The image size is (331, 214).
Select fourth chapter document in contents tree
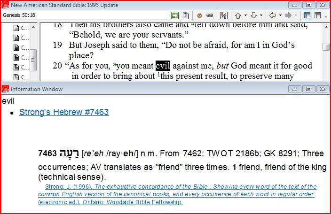click(21, 57)
